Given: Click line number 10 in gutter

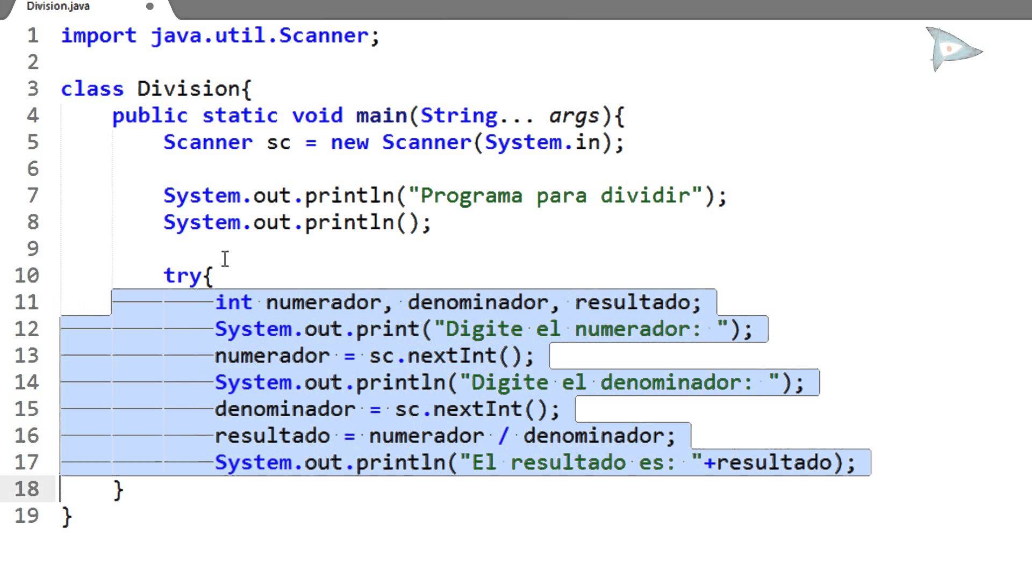Looking at the screenshot, I should pyautogui.click(x=27, y=275).
